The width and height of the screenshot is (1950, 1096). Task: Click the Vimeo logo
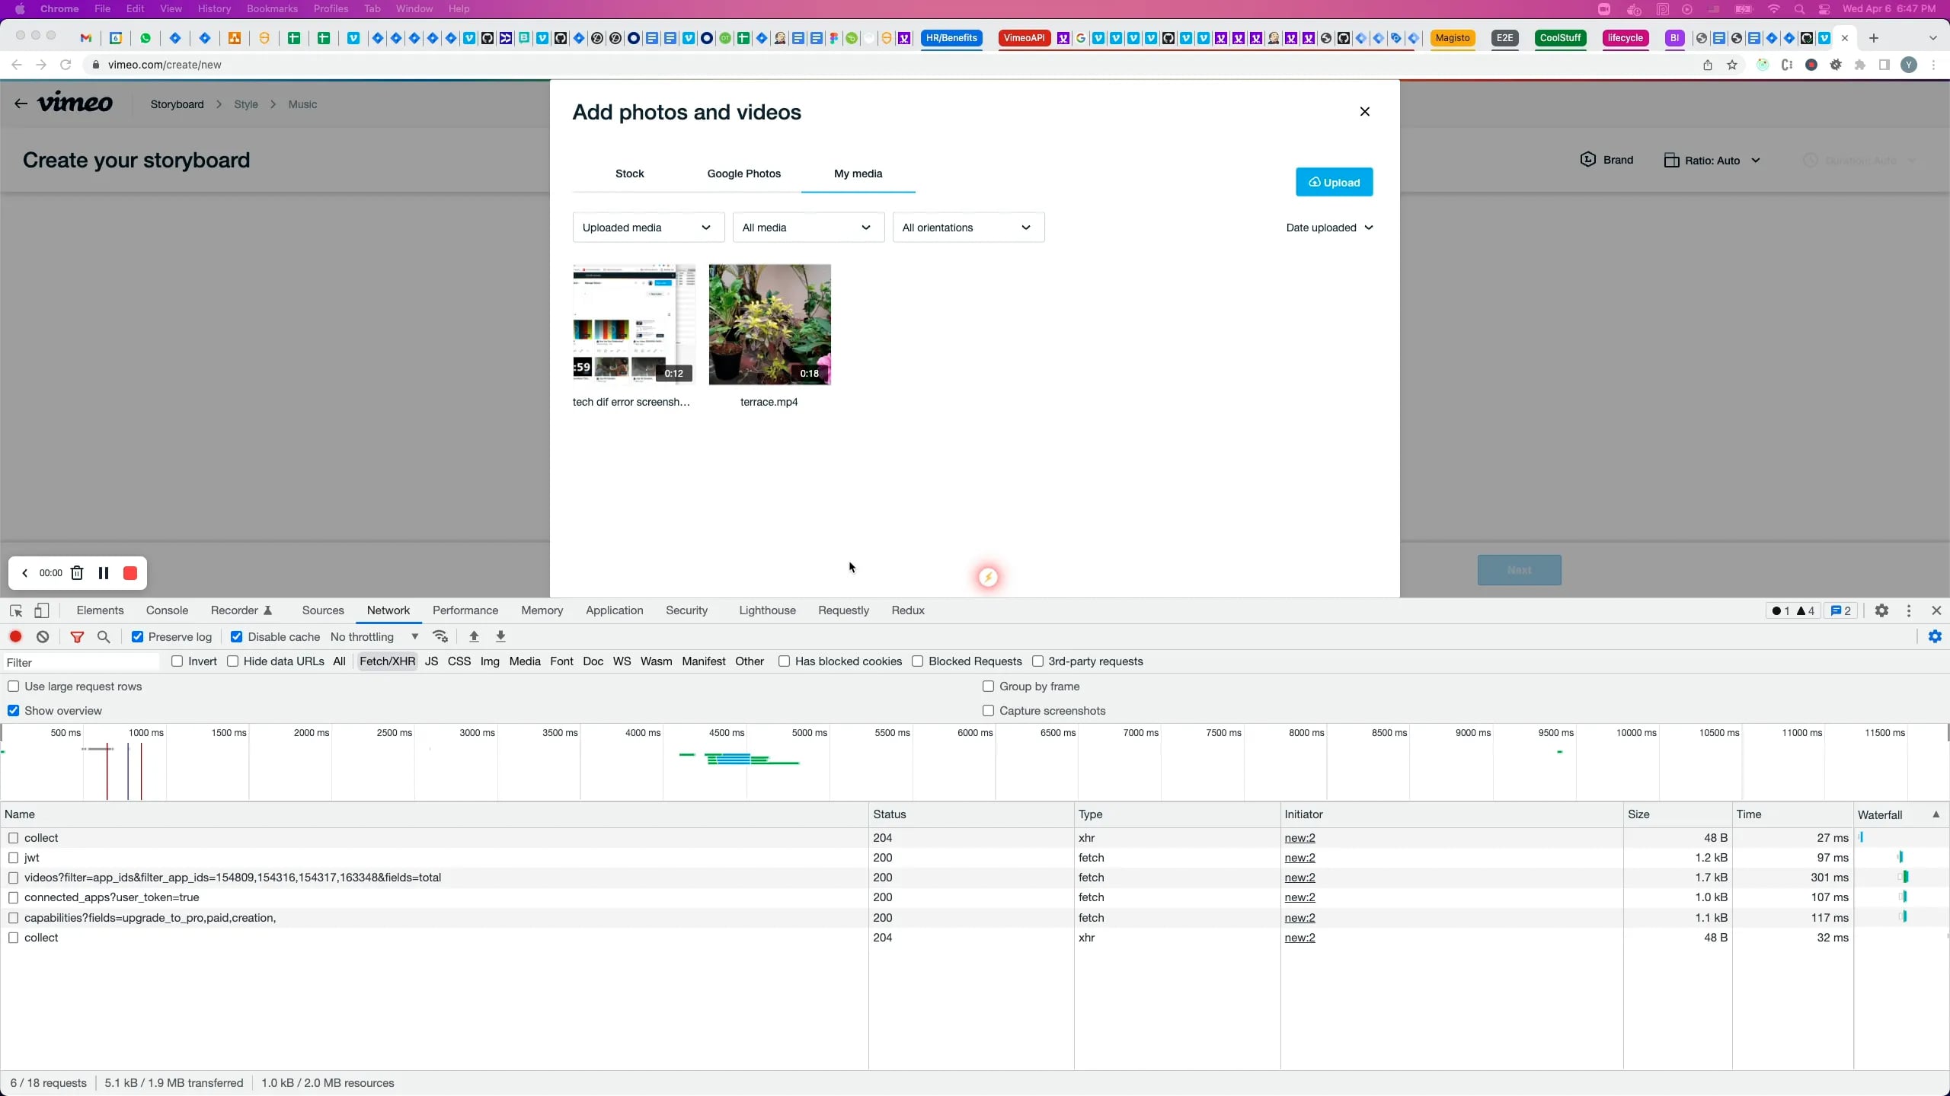click(75, 103)
